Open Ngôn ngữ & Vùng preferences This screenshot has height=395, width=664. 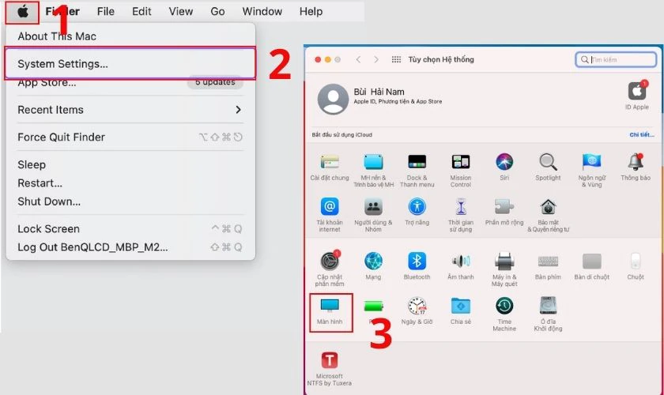click(591, 162)
